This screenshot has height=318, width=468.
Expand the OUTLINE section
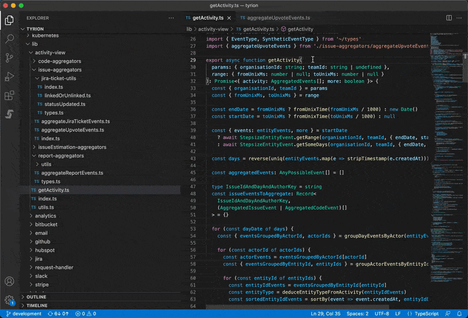click(x=36, y=296)
